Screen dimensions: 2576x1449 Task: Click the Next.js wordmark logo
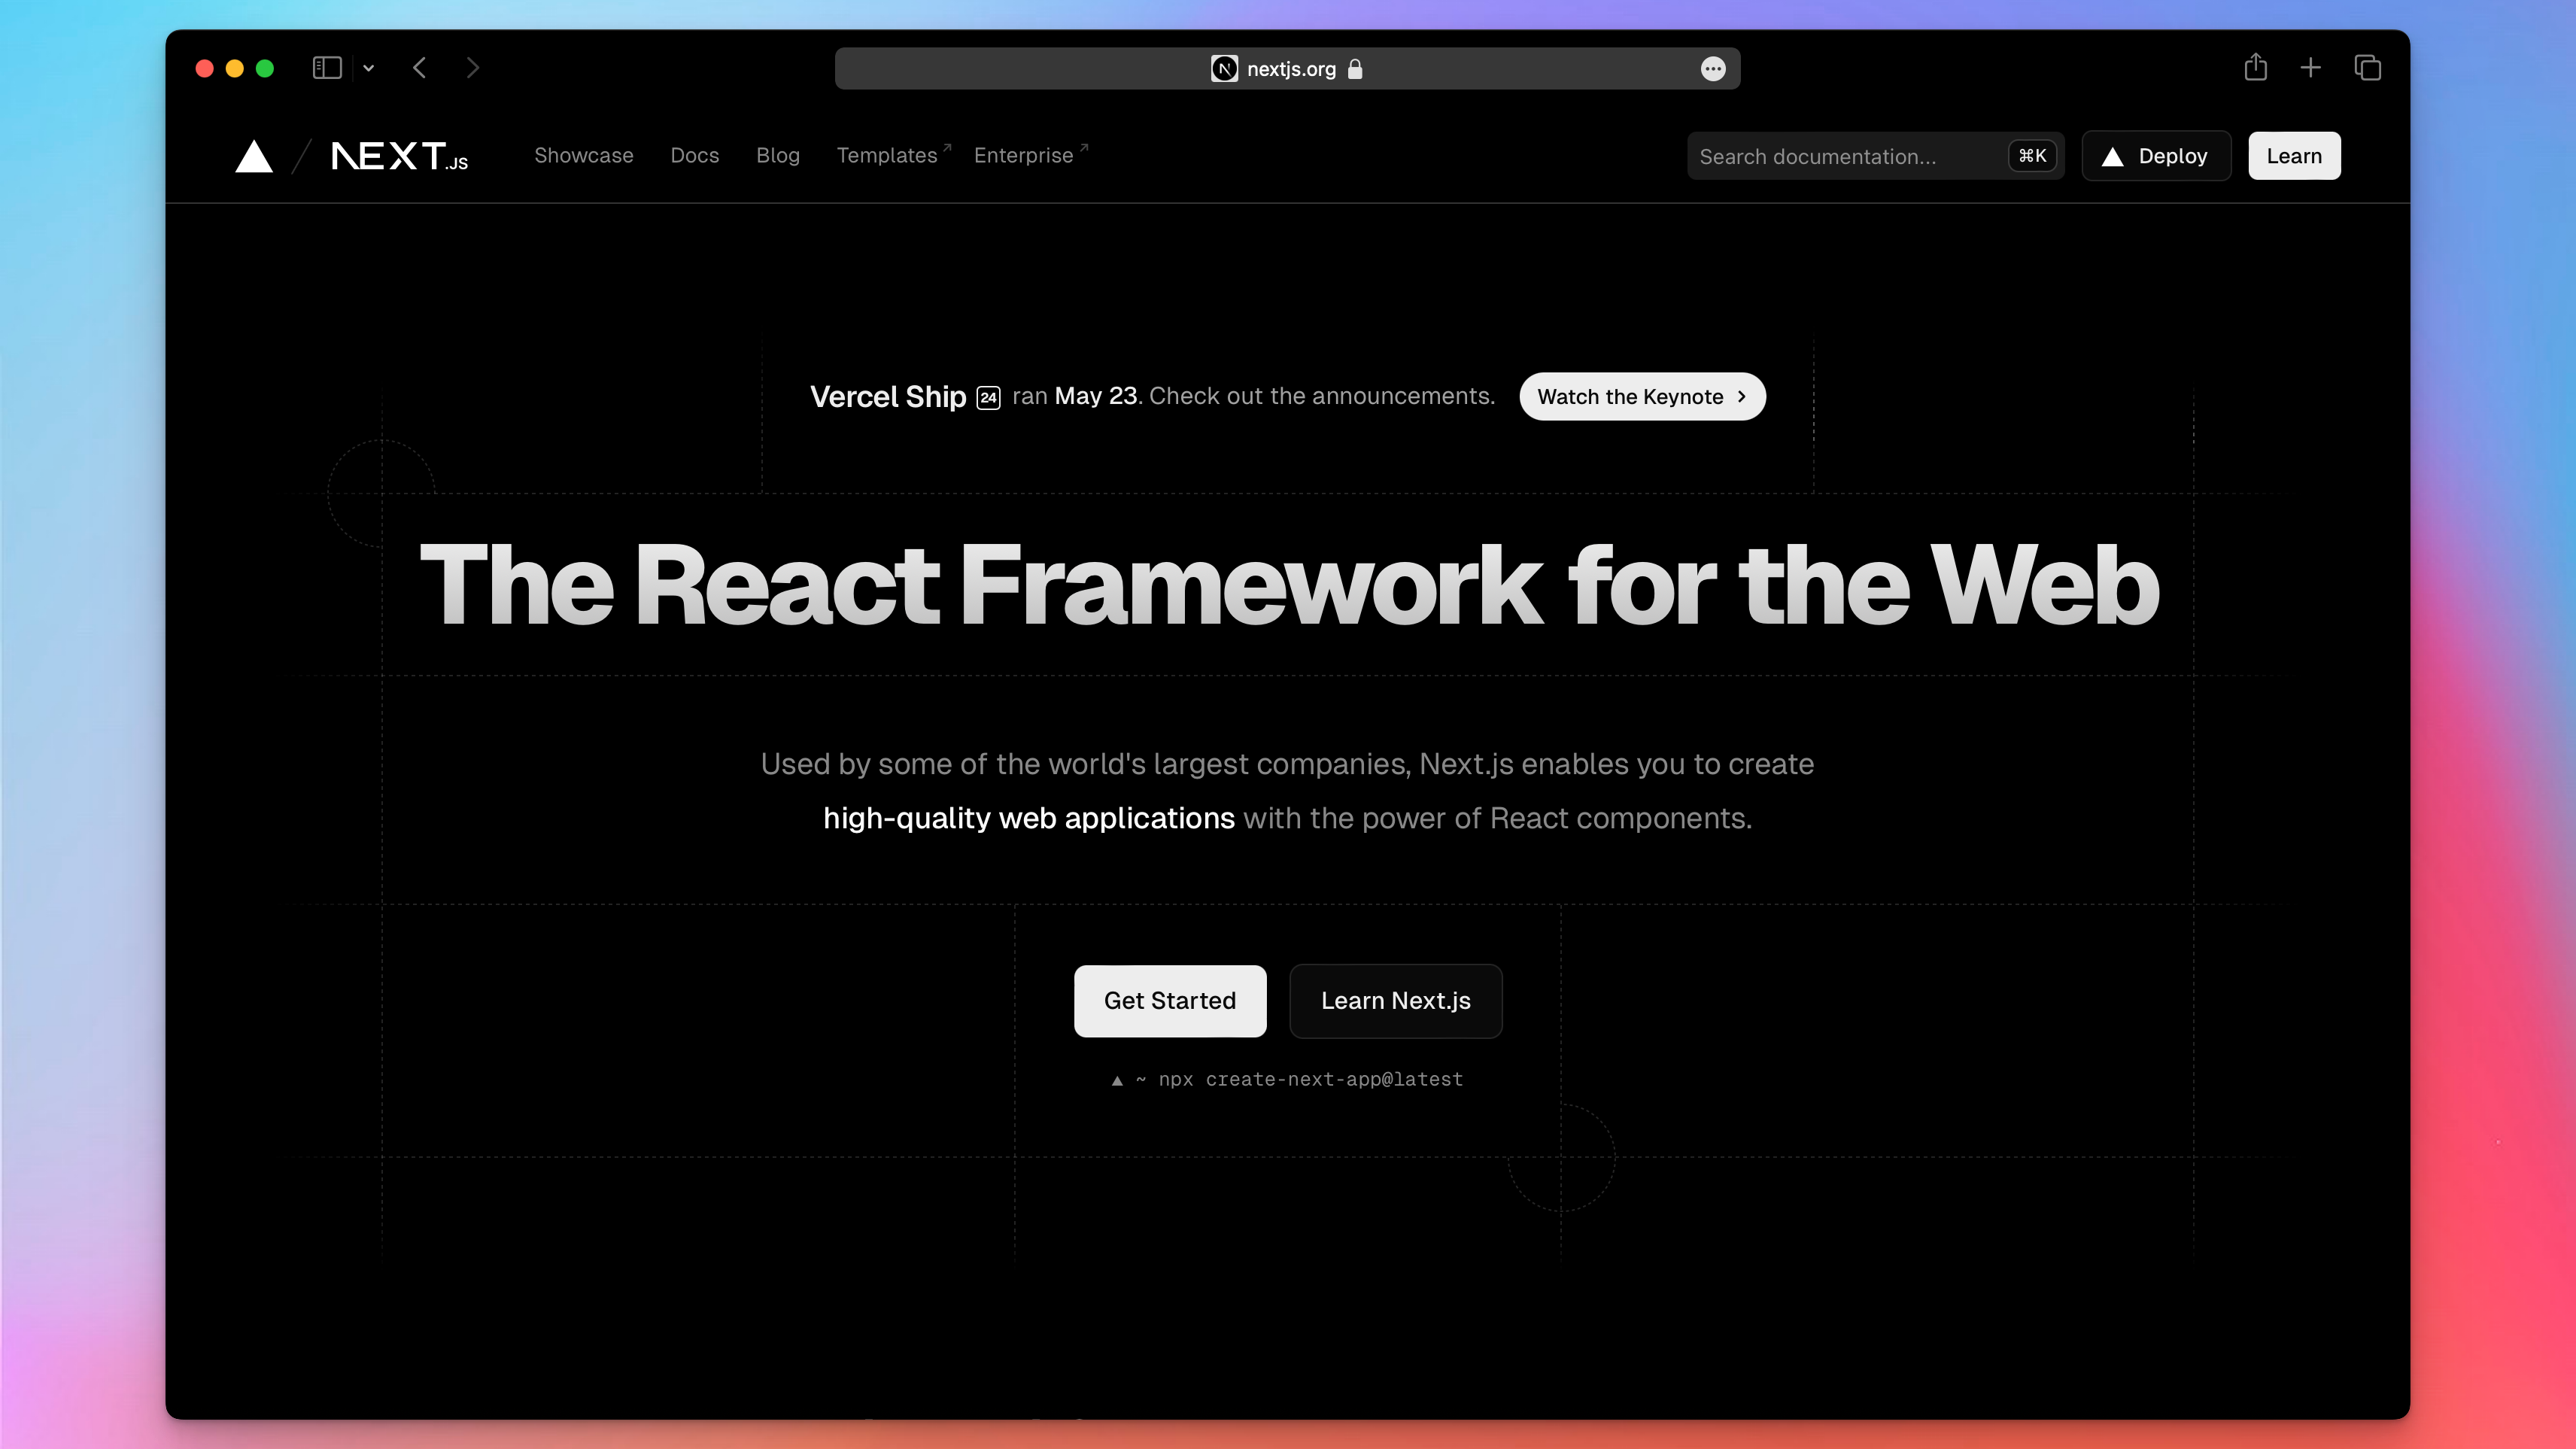point(399,156)
